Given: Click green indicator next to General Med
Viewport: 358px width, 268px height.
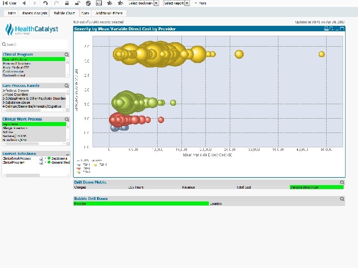Looking at the screenshot, I should click(x=49, y=162).
